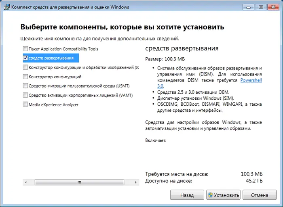Start installation with Установить button
This screenshot has height=207, width=283.
(223, 195)
